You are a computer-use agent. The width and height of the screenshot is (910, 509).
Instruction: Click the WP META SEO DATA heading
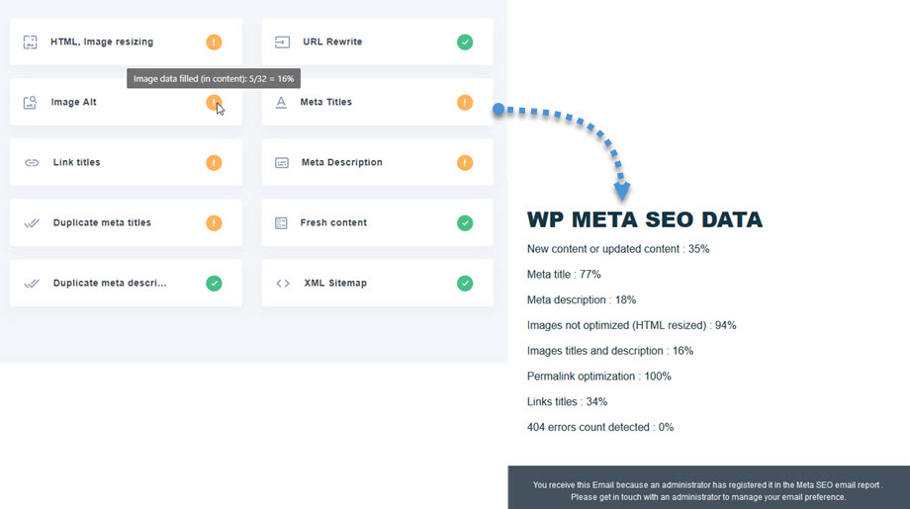[x=644, y=219]
